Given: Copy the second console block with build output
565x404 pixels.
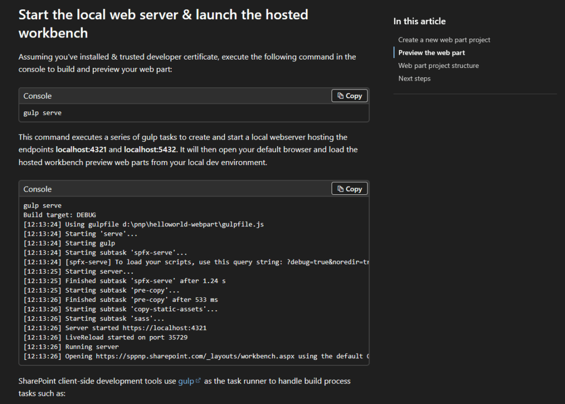Looking at the screenshot, I should click(349, 189).
